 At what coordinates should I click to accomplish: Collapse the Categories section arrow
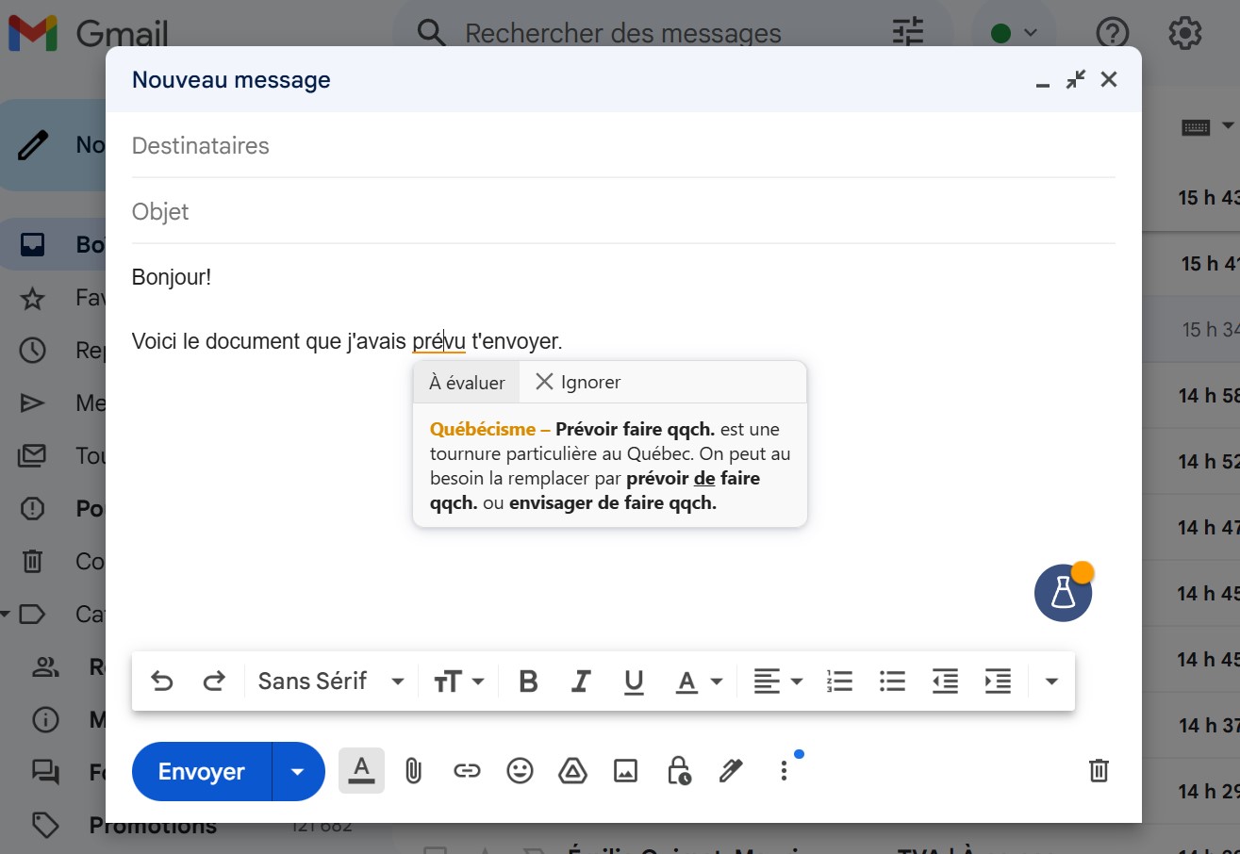click(6, 615)
